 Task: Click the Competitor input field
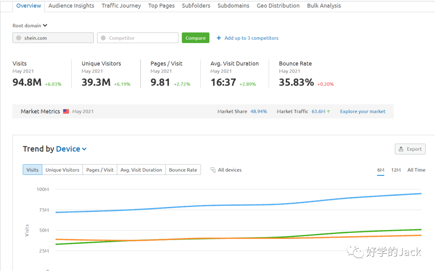[x=138, y=38]
